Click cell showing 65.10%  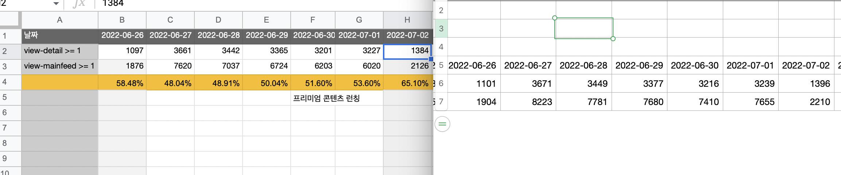(x=407, y=83)
